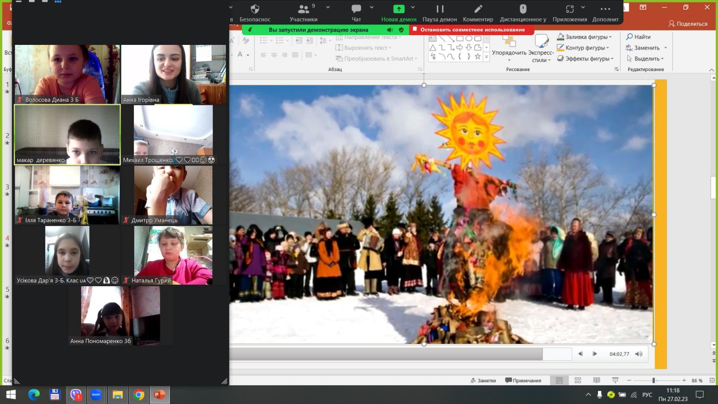Image resolution: width=718 pixels, height=404 pixels.
Task: Open Zoom Participants (Участники) panel
Action: [x=303, y=13]
